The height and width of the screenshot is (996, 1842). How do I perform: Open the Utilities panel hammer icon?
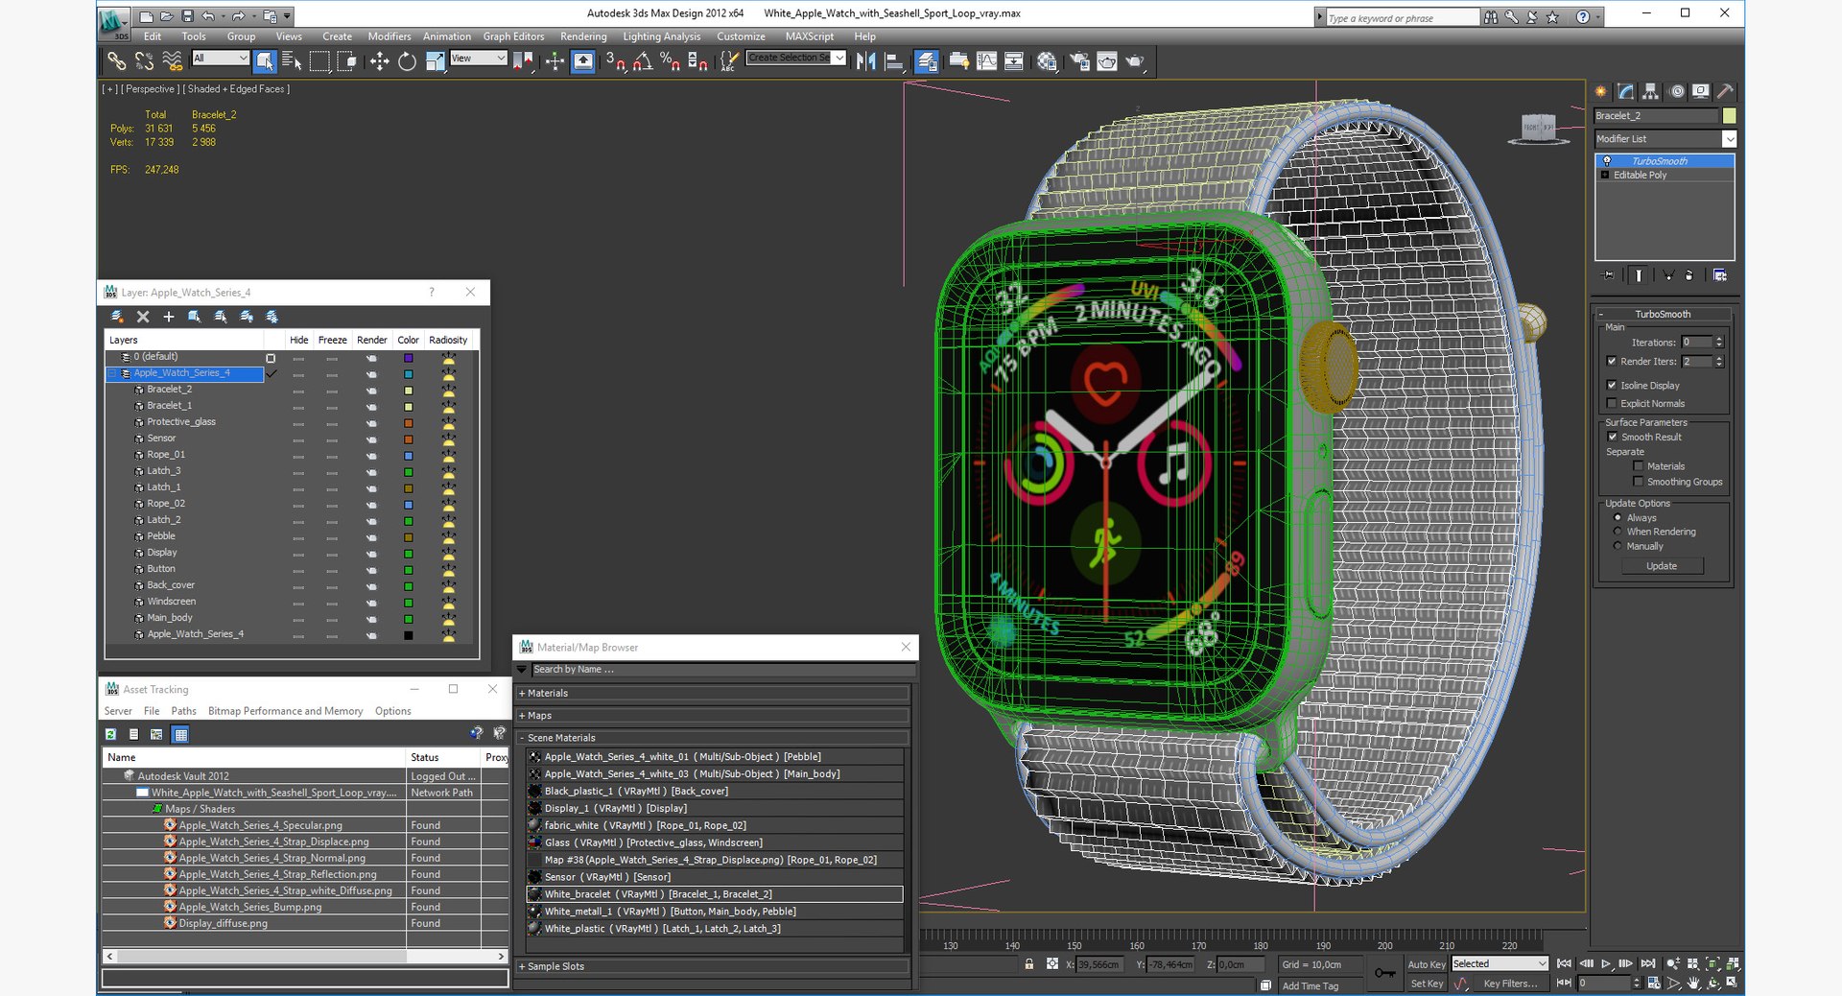tap(1725, 91)
